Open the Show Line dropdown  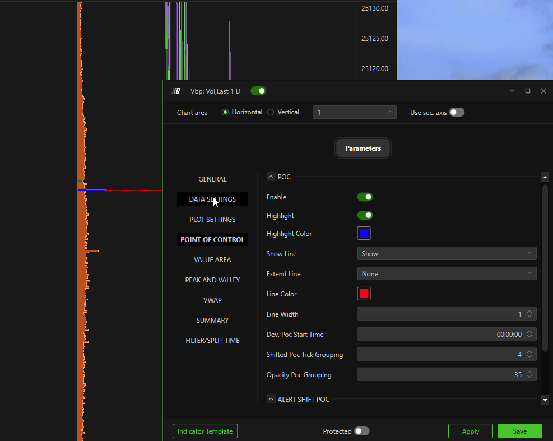tap(447, 253)
